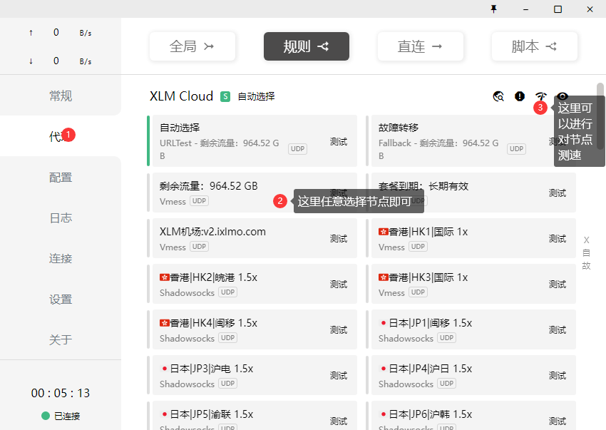This screenshot has width=606, height=430.
Task: Click the green connected status dot
Action: pyautogui.click(x=46, y=416)
